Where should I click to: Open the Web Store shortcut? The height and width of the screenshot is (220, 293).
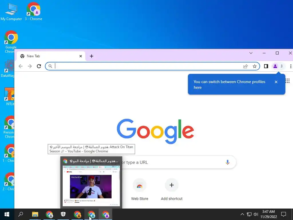140,189
